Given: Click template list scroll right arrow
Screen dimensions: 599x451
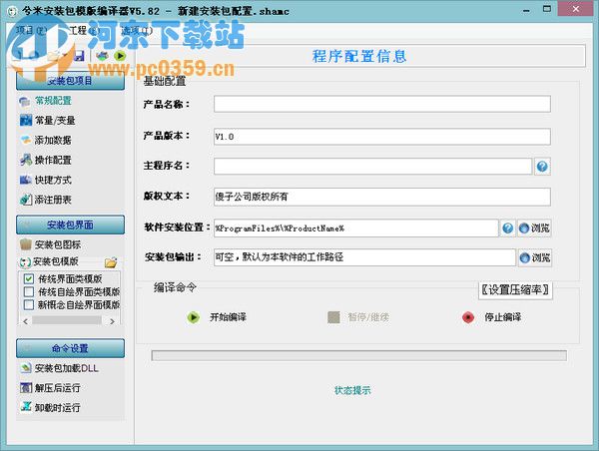Looking at the screenshot, I should [112, 321].
